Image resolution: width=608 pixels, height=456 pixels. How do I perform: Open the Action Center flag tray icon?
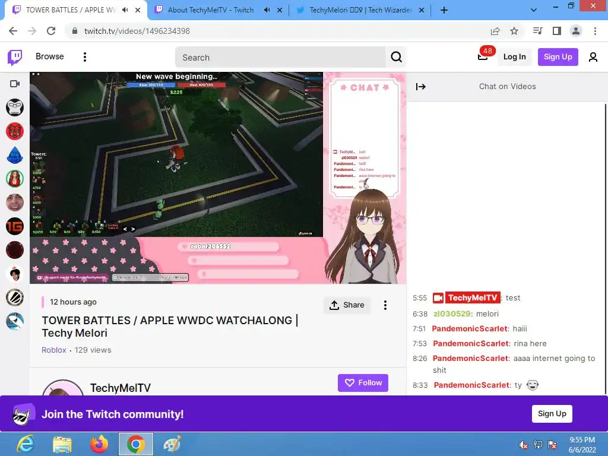552,445
